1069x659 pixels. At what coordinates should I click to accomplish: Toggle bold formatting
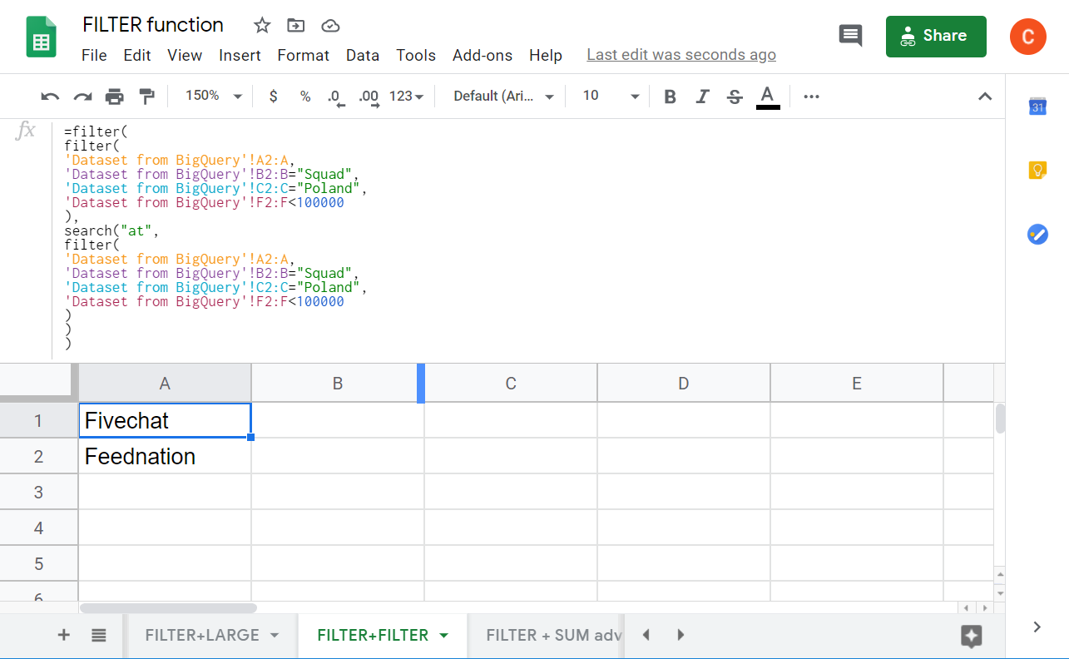[x=670, y=96]
